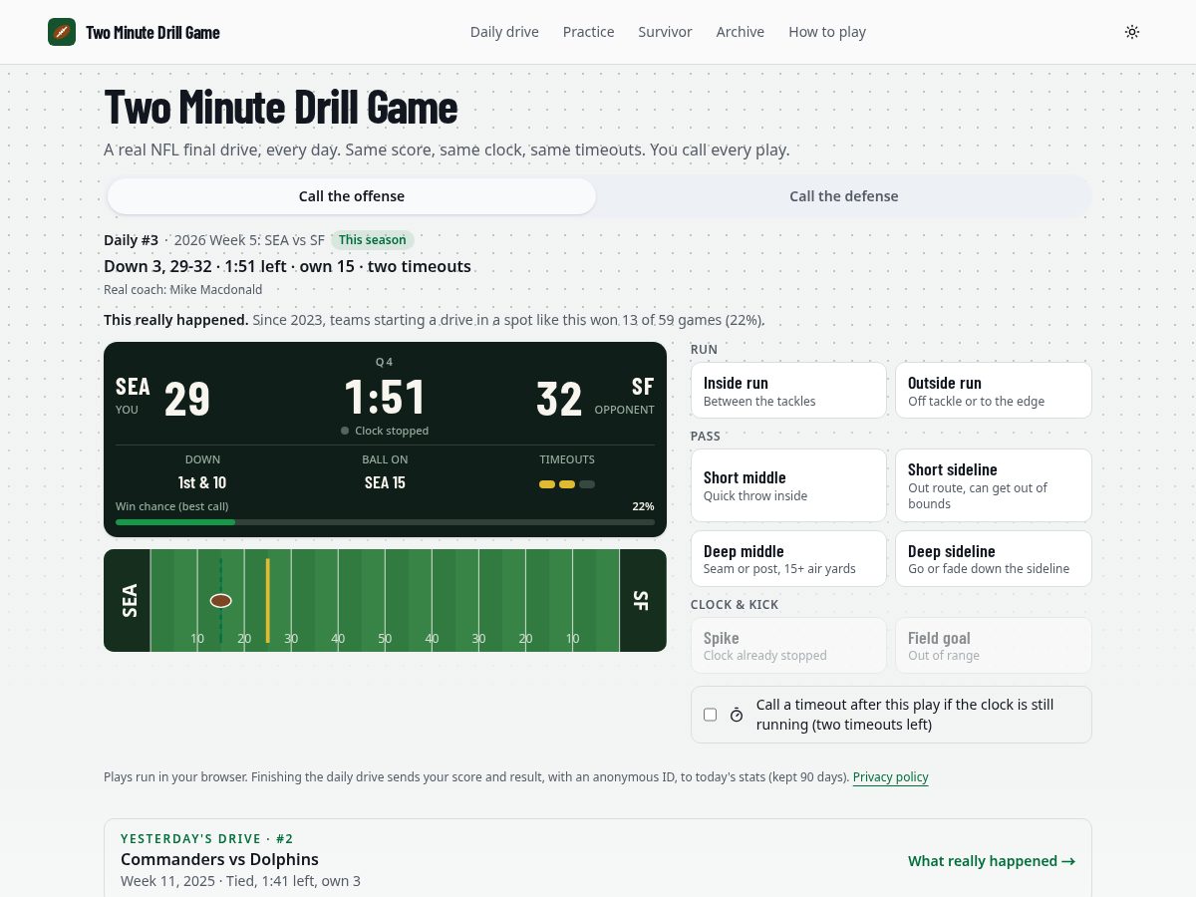Click Yesterday's Drive #2 heading
The width and height of the screenshot is (1196, 897).
(x=207, y=839)
